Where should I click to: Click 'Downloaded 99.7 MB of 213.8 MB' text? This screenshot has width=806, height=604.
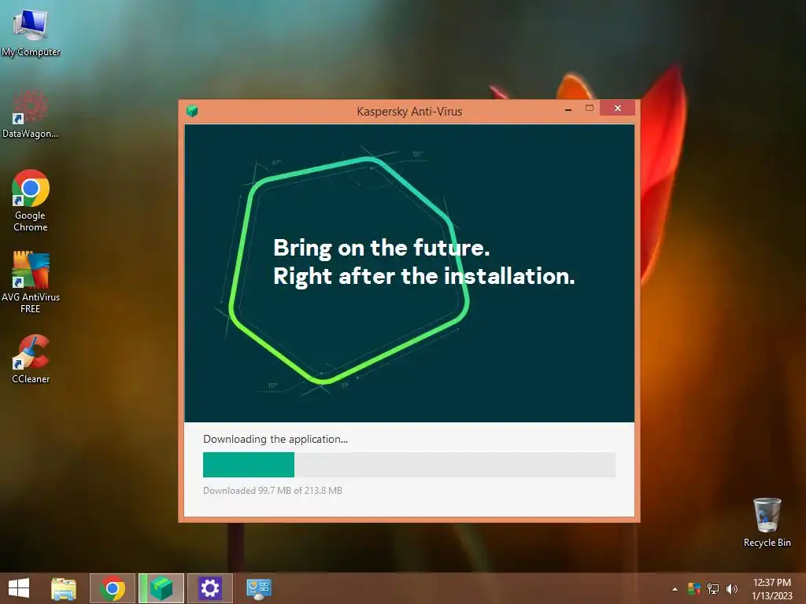[x=272, y=491]
